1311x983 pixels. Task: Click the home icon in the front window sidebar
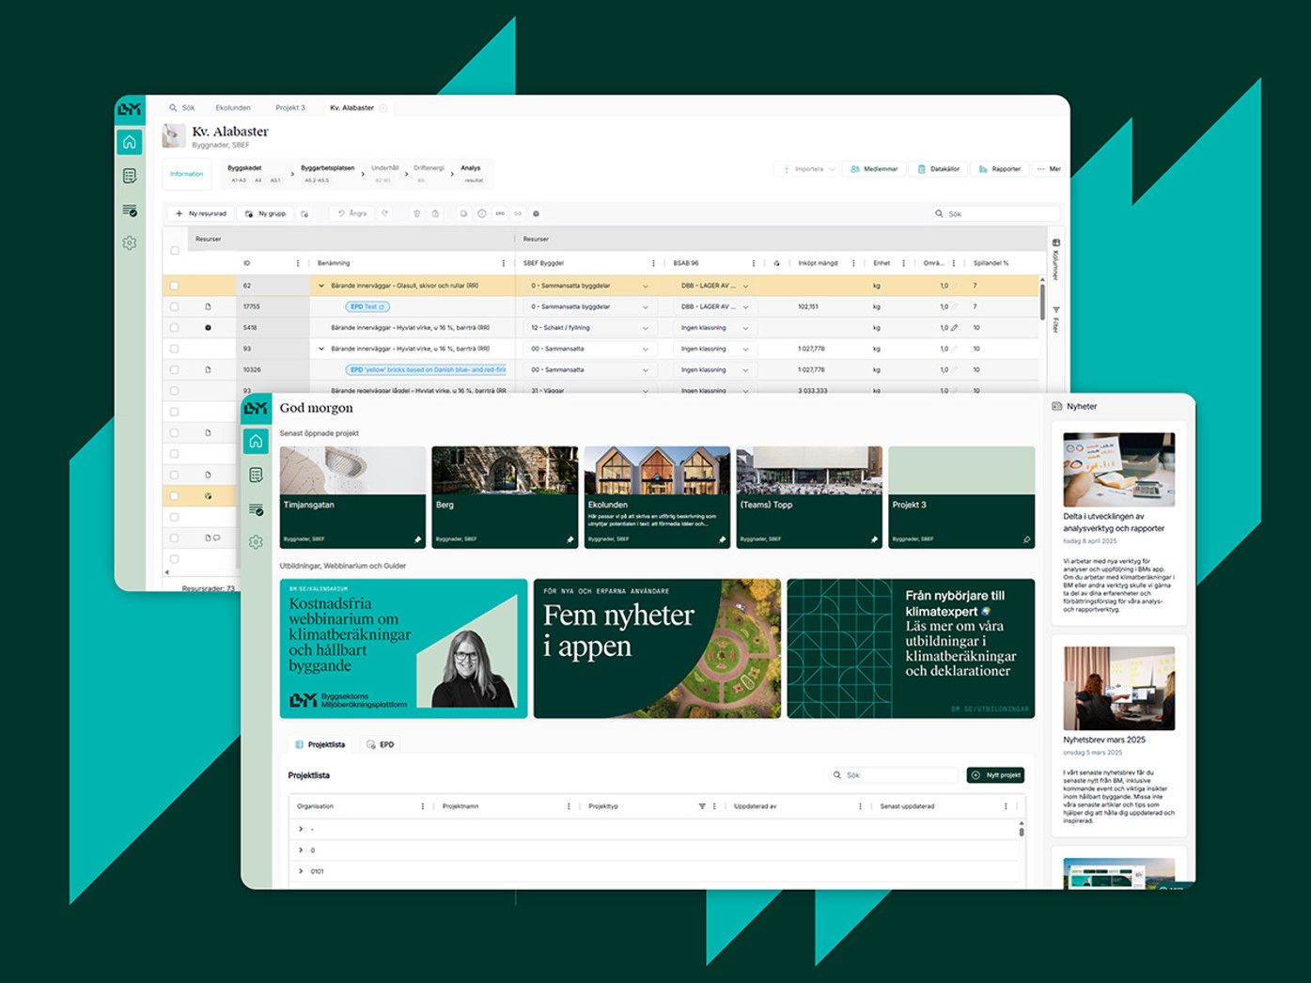coord(256,442)
